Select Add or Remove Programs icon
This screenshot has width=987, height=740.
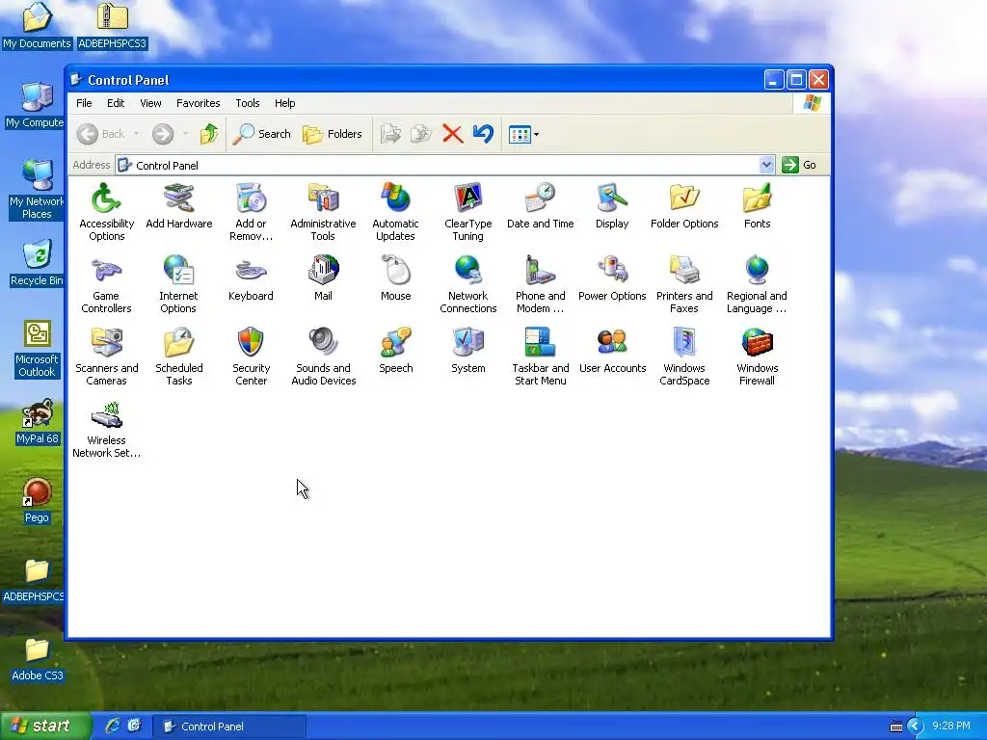point(251,212)
